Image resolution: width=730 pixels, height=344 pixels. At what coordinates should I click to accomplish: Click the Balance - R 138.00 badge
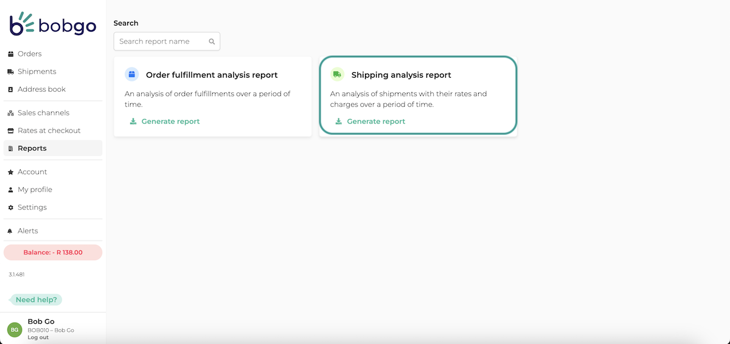click(53, 252)
